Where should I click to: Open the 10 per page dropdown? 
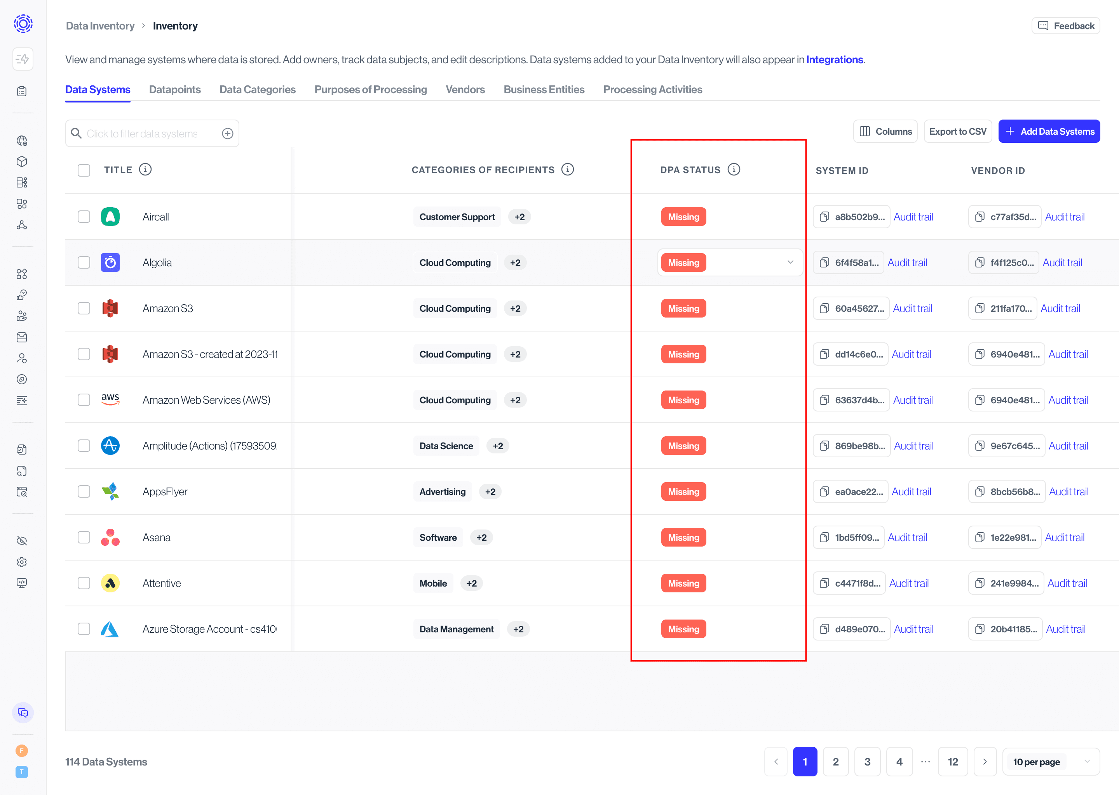click(1051, 762)
